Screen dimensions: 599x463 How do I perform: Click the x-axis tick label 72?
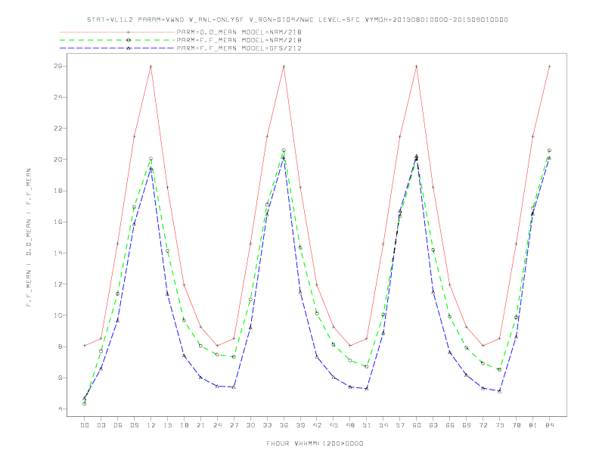coord(483,425)
